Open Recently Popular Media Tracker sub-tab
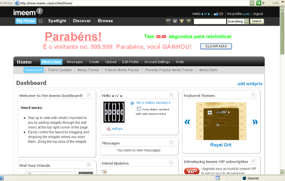Screen dimensions: 285x181 (x=170, y=70)
